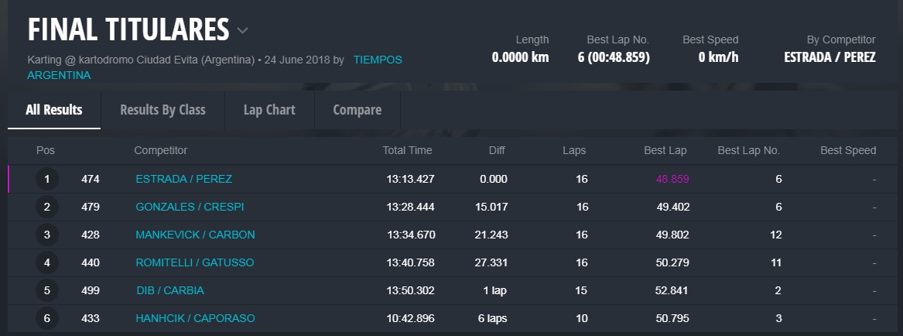Open competitor DIB / CARBIA
The height and width of the screenshot is (336, 903).
point(169,290)
